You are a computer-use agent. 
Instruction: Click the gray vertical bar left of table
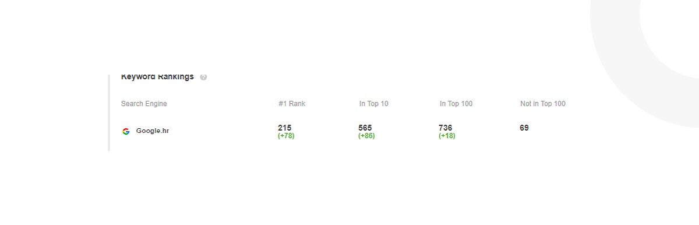pos(109,112)
